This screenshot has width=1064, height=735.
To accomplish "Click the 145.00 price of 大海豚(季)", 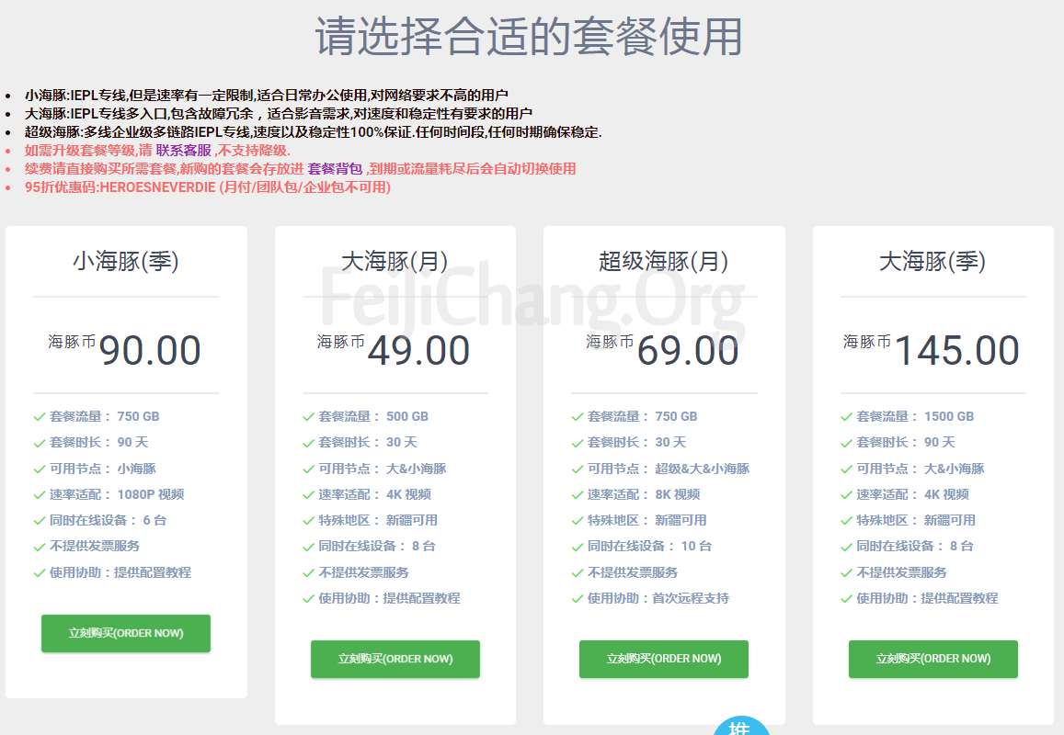I will point(956,351).
